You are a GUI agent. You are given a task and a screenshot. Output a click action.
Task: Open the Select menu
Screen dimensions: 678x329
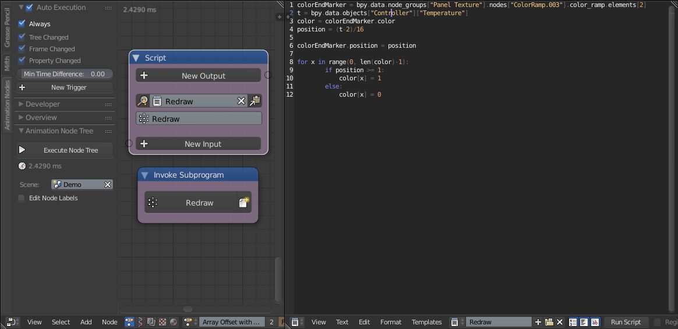(61, 321)
